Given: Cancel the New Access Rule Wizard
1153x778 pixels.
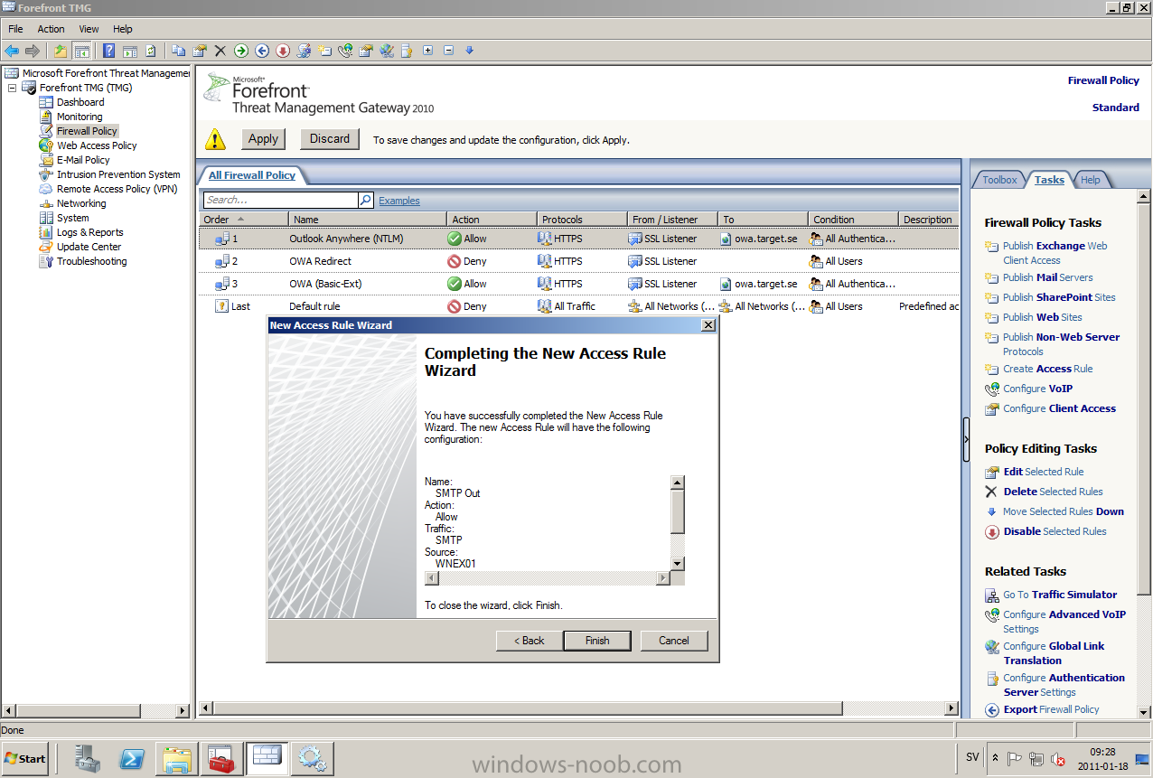Looking at the screenshot, I should [x=674, y=641].
